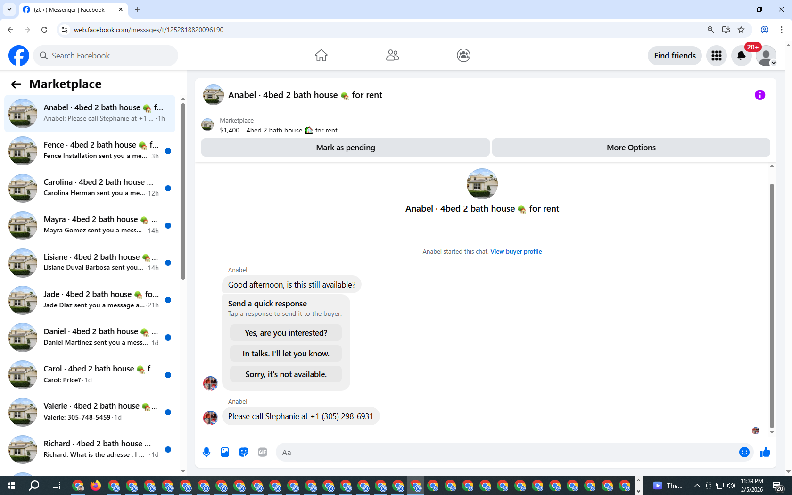This screenshot has width=792, height=495.
Task: Select the Messenger | Facebook tab
Action: [73, 9]
